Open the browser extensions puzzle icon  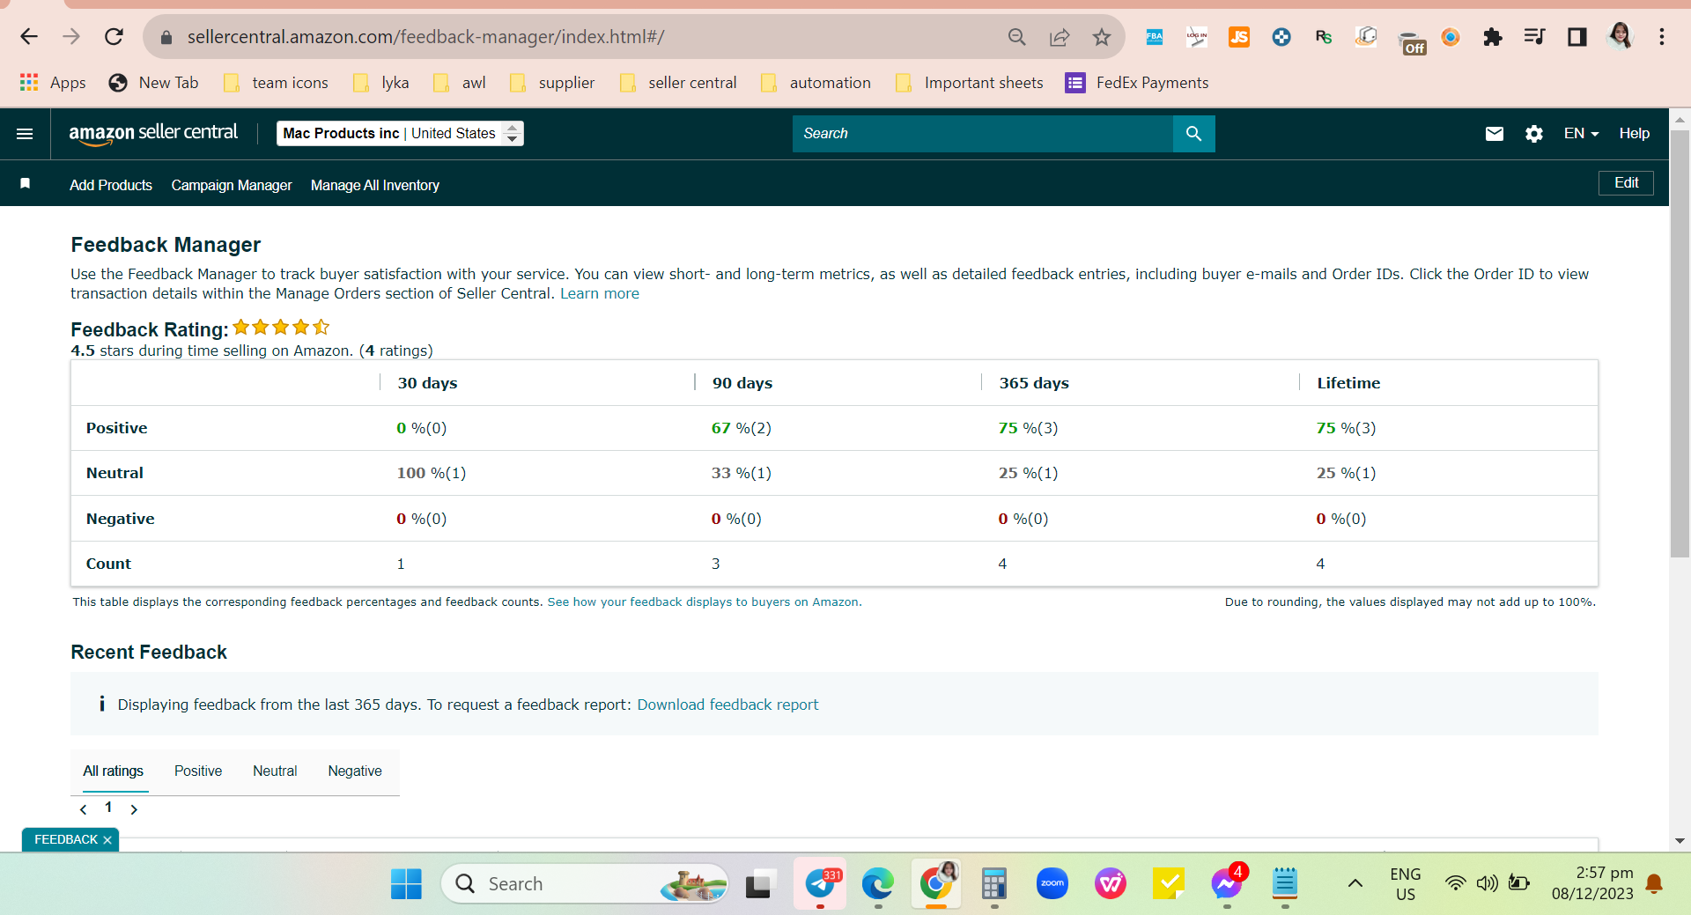(1492, 37)
